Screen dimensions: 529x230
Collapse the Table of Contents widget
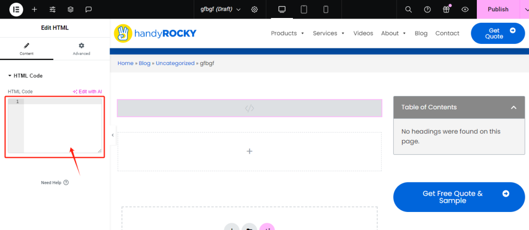pos(514,107)
